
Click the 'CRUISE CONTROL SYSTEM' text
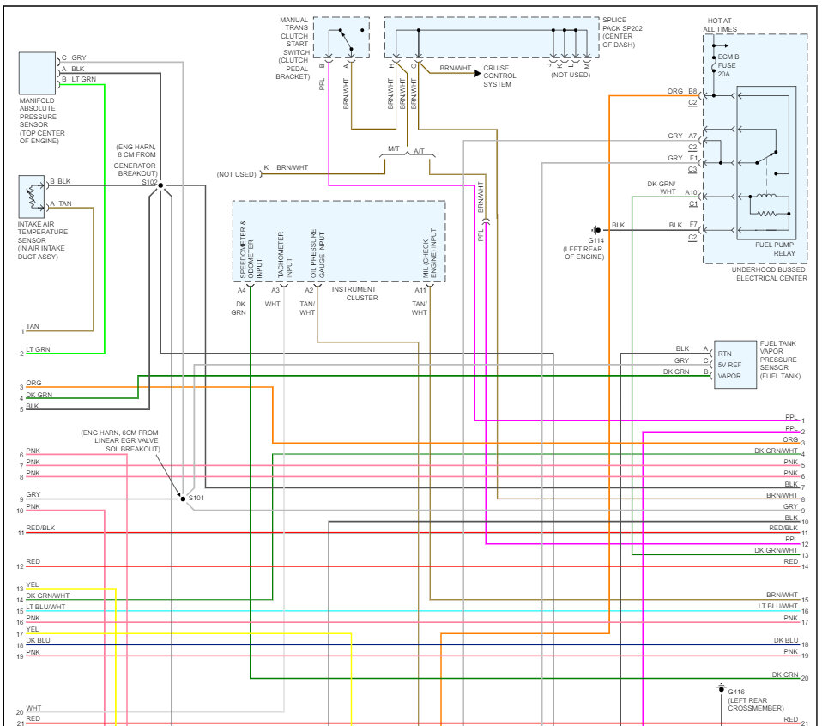tap(499, 76)
